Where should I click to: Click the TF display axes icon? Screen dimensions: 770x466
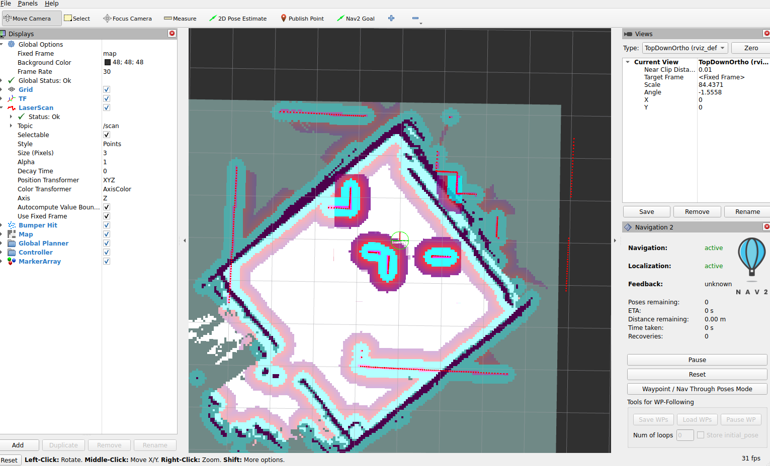click(x=12, y=98)
